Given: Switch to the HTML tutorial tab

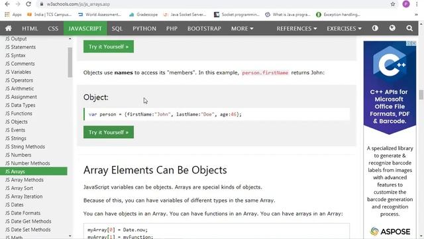Looking at the screenshot, I should [30, 29].
